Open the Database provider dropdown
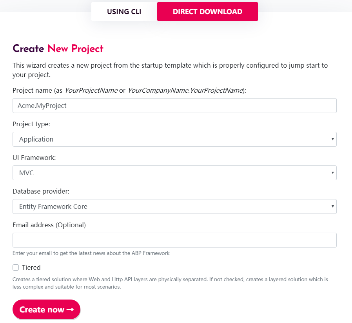Viewport: 352px width, 323px height. (x=174, y=206)
